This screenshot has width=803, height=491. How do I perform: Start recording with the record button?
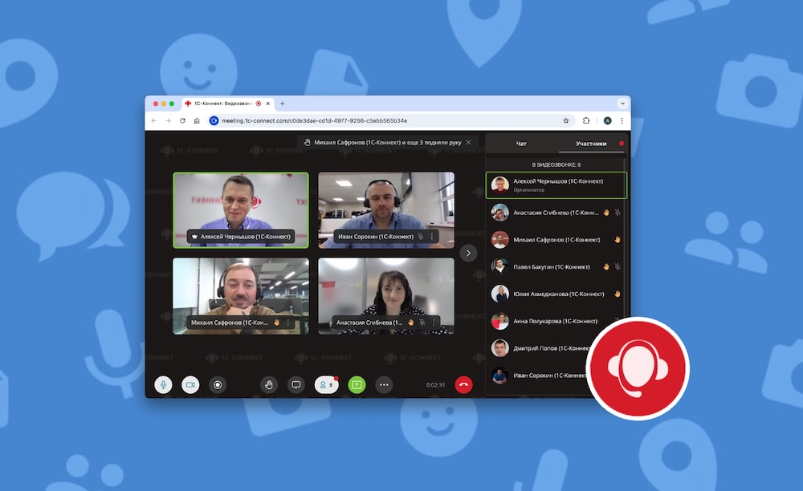[x=218, y=385]
